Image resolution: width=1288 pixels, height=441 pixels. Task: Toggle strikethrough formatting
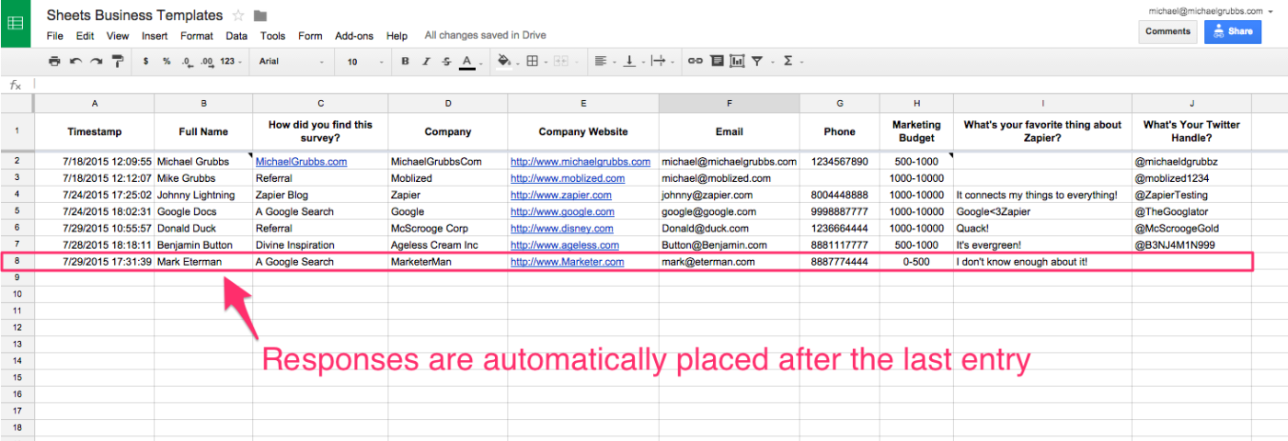pyautogui.click(x=446, y=62)
